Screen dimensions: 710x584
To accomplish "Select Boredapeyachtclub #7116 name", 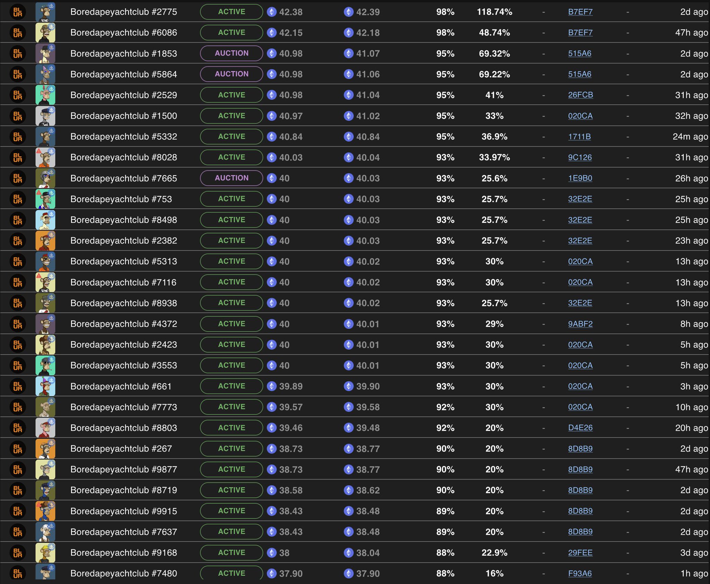I will click(x=123, y=282).
